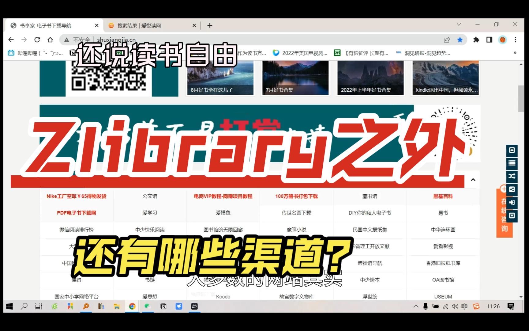Image resolution: width=529 pixels, height=331 pixels.
Task: Open a new browser tab
Action: click(210, 25)
